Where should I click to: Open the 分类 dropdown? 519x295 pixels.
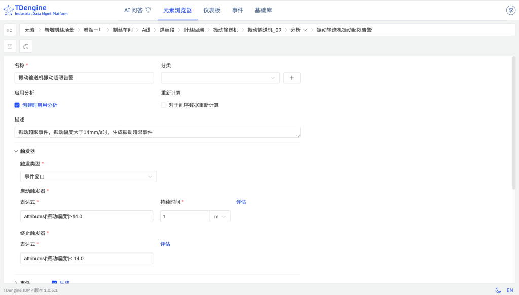click(220, 78)
